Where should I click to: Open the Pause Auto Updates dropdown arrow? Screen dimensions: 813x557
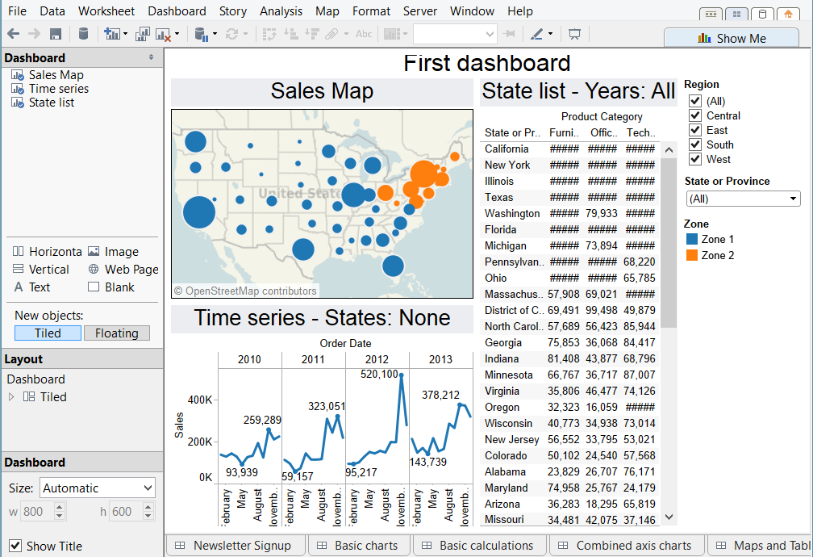click(x=215, y=34)
